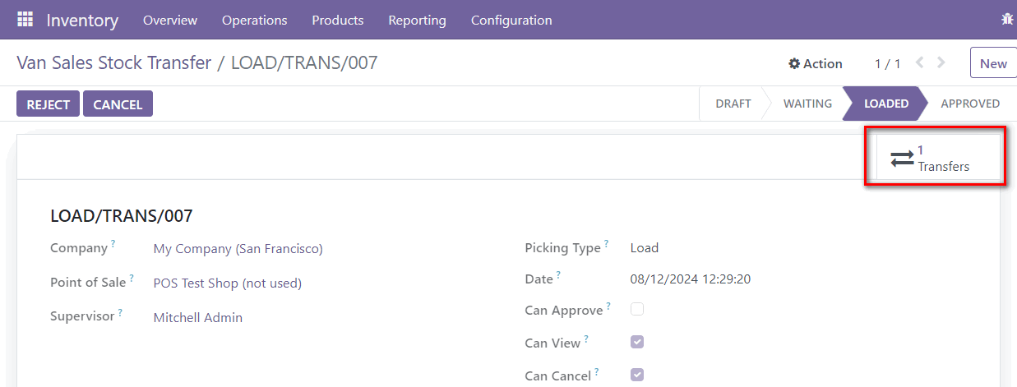Open the Products menu
The width and height of the screenshot is (1017, 387).
coord(338,20)
